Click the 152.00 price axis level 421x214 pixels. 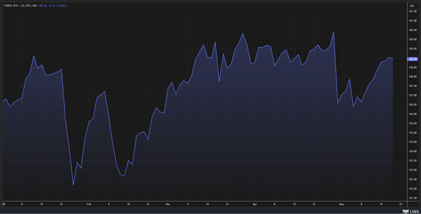(x=413, y=189)
